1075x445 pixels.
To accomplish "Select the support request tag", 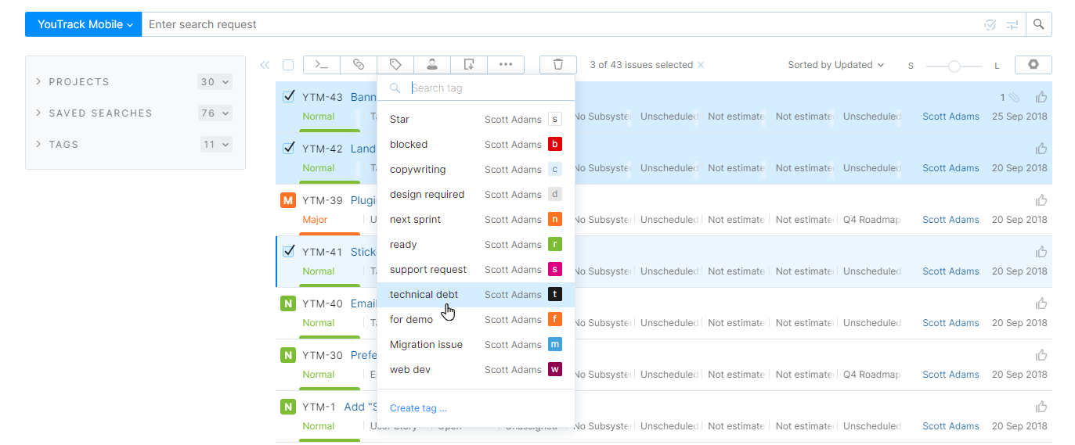I will click(476, 270).
